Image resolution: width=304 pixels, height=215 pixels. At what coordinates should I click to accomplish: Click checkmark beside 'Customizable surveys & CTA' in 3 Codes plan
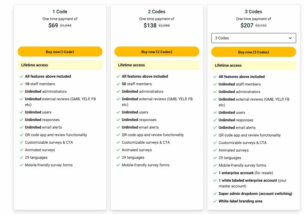(x=215, y=143)
